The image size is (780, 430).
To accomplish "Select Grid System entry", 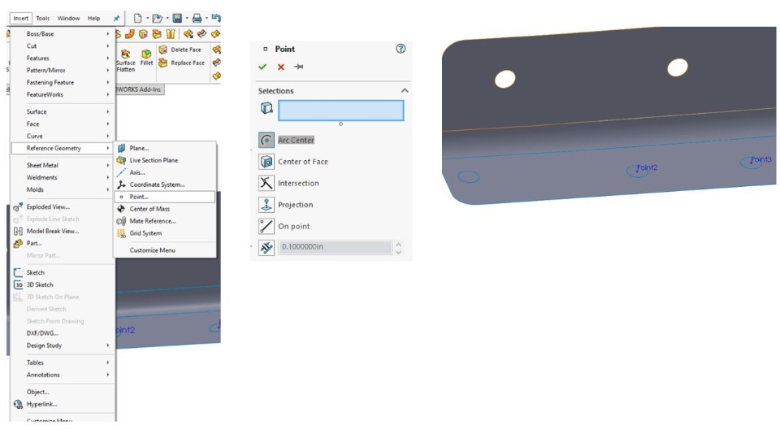I will [x=165, y=233].
